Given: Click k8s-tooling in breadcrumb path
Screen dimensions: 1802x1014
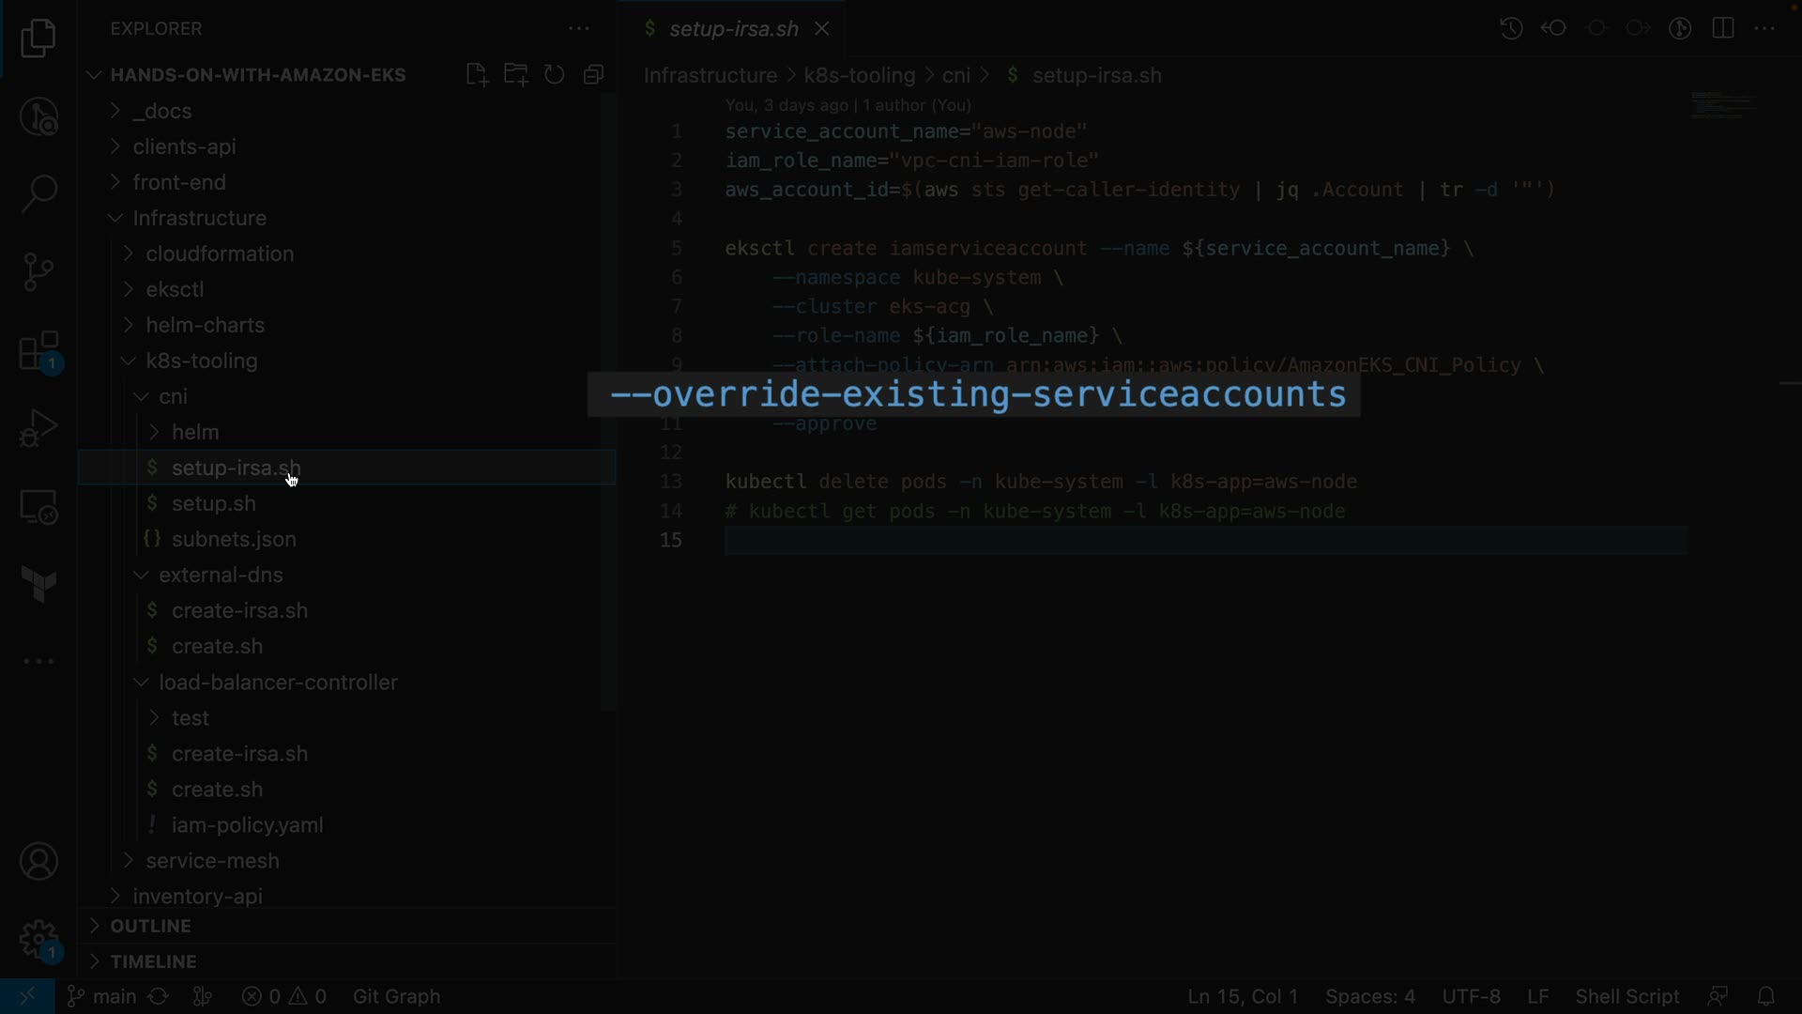Looking at the screenshot, I should [x=859, y=75].
